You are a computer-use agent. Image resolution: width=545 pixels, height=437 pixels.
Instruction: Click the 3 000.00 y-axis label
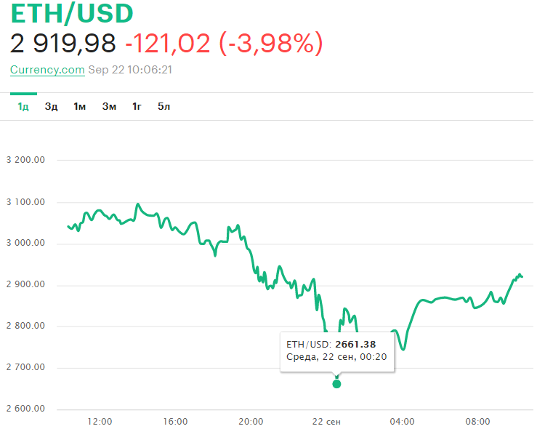click(26, 244)
